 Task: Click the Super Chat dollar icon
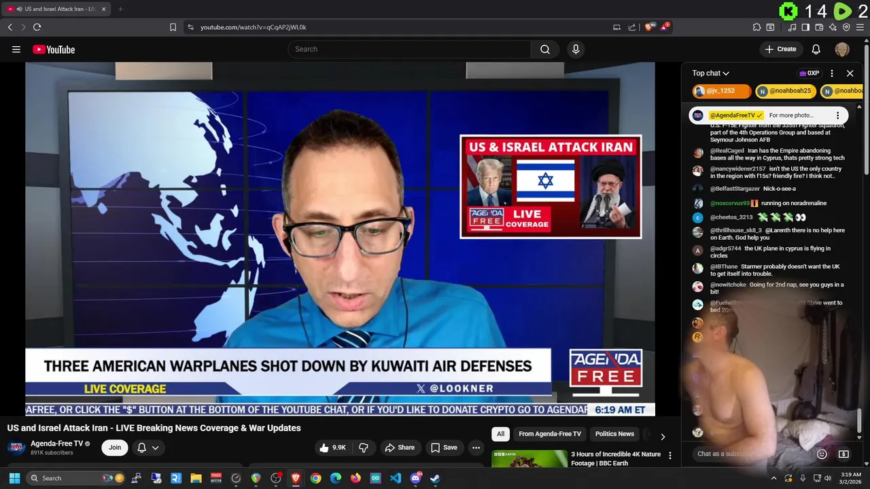(x=843, y=454)
